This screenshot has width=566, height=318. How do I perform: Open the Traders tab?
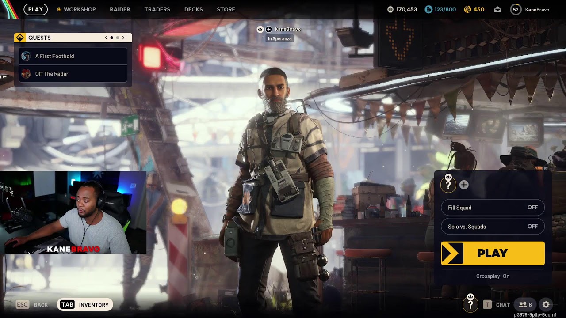pyautogui.click(x=157, y=9)
